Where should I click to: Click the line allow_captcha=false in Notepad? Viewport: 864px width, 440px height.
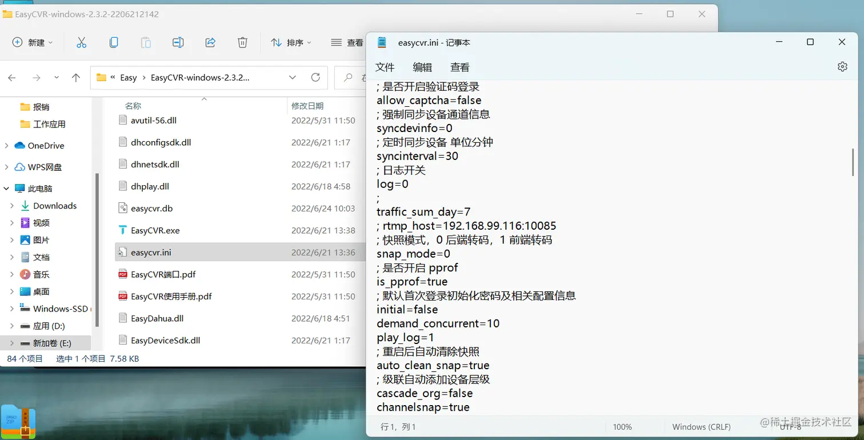[429, 101]
